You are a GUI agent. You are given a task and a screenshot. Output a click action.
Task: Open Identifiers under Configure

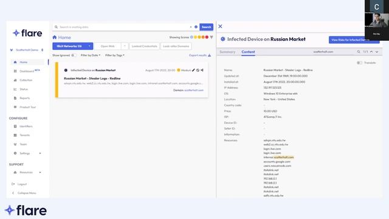(x=26, y=126)
